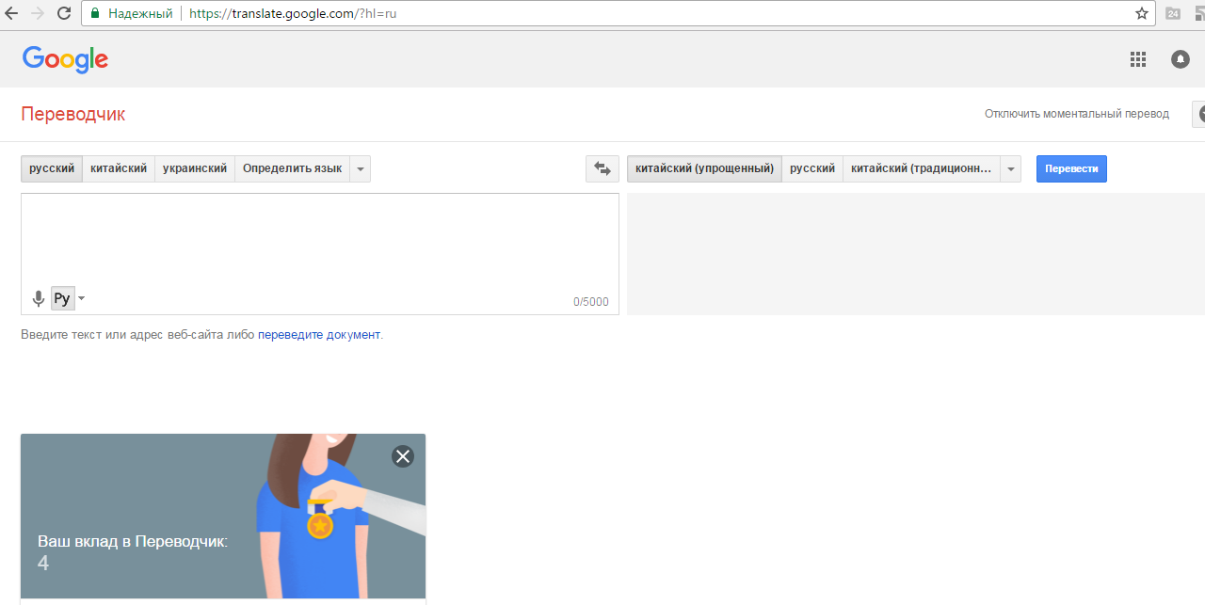
Task: Click the translation output area
Action: [916, 254]
